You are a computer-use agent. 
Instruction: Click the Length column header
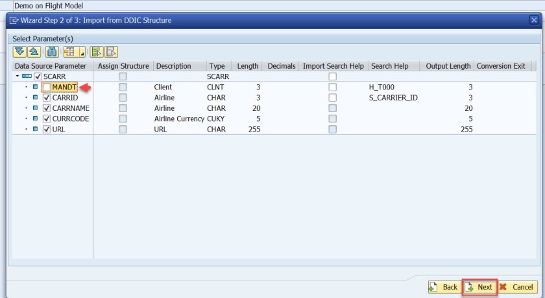click(247, 66)
